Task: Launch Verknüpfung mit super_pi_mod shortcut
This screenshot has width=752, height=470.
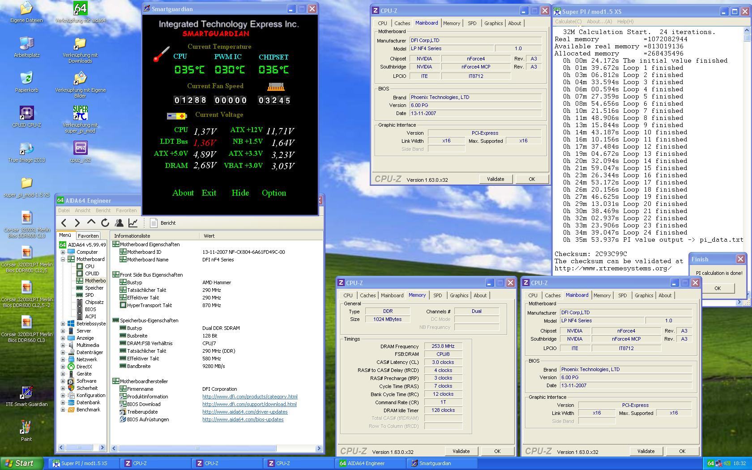Action: (80, 120)
